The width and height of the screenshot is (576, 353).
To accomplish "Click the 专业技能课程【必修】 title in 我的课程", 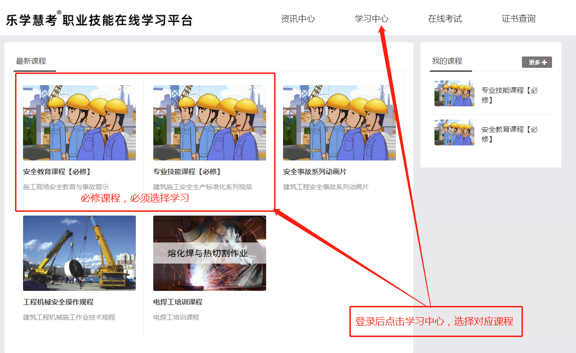I will (x=510, y=95).
